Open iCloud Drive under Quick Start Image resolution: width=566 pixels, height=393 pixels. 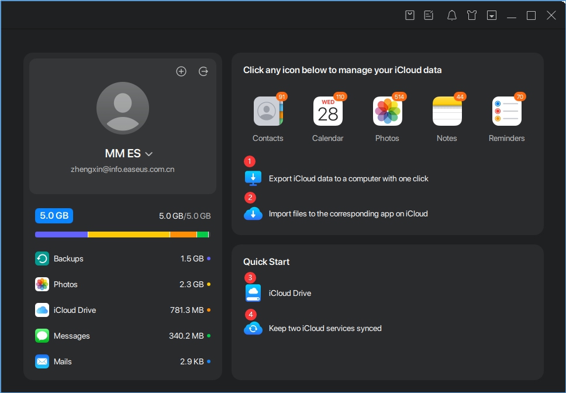(x=290, y=293)
